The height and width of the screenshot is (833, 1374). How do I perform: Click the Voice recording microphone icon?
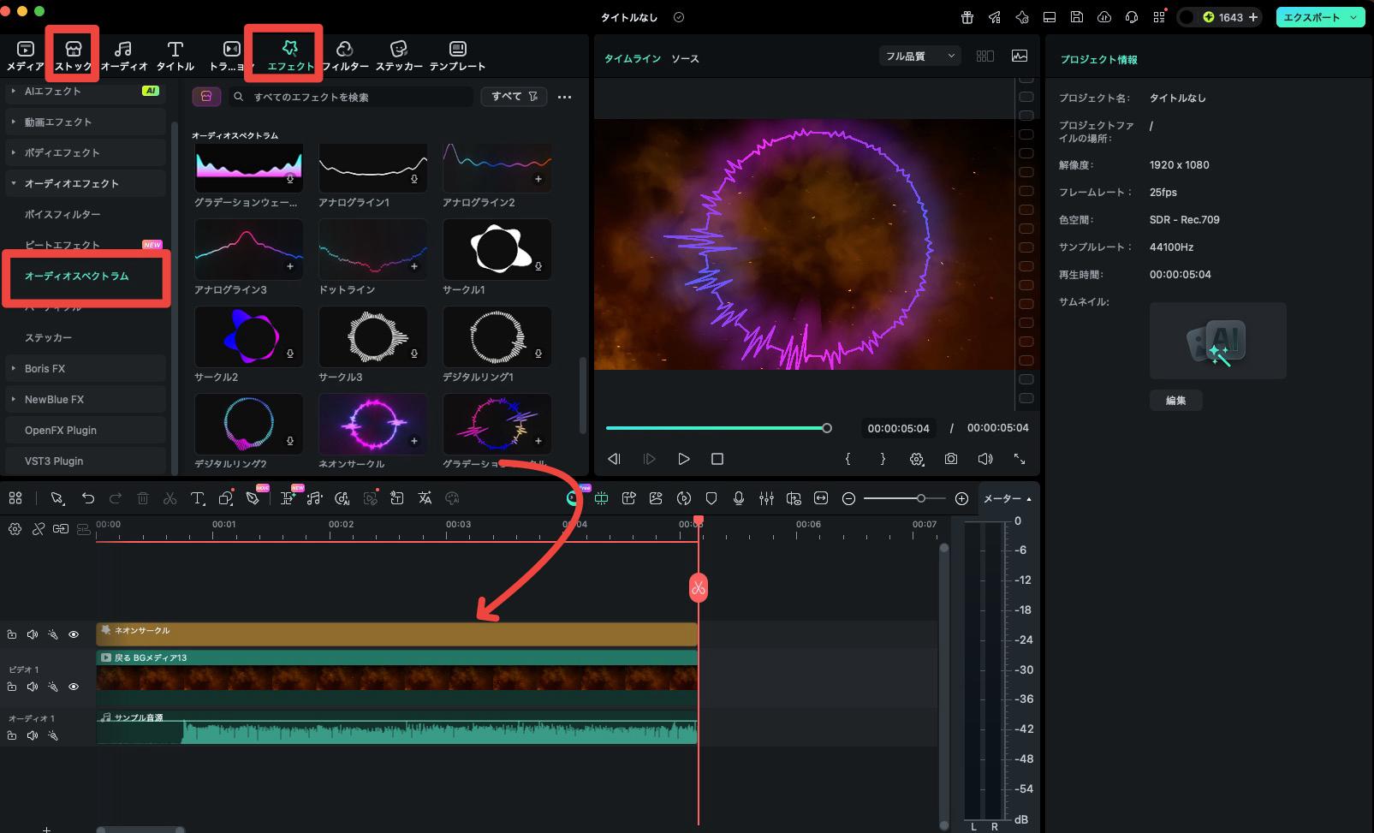[740, 497]
